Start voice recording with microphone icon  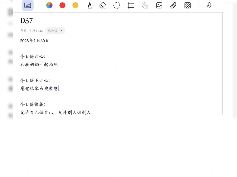pos(209,5)
